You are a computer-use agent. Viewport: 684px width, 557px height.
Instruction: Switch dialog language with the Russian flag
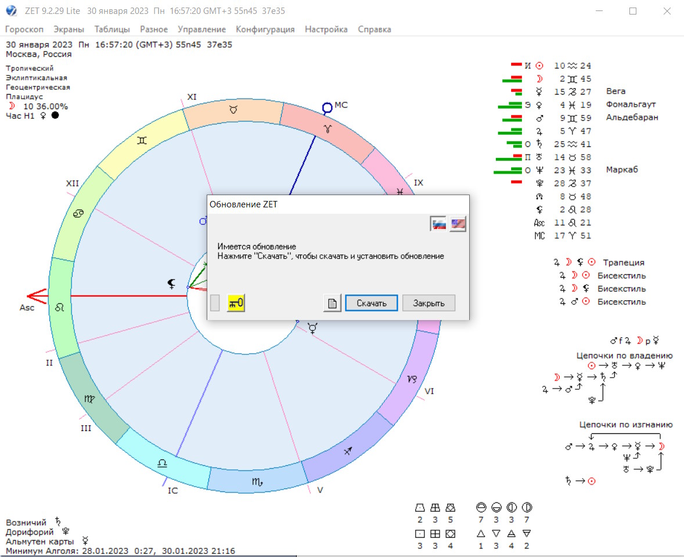click(x=439, y=224)
